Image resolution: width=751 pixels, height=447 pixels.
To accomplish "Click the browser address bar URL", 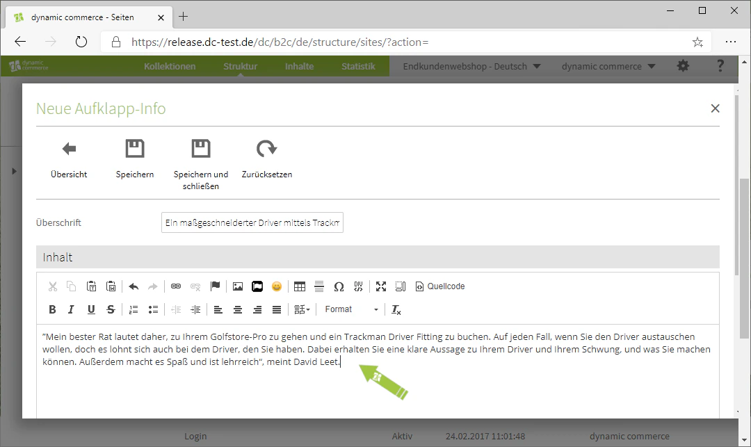I will click(280, 42).
